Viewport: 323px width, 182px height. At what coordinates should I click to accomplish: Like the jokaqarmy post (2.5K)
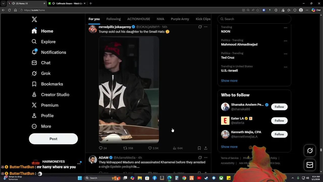pyautogui.click(x=153, y=148)
